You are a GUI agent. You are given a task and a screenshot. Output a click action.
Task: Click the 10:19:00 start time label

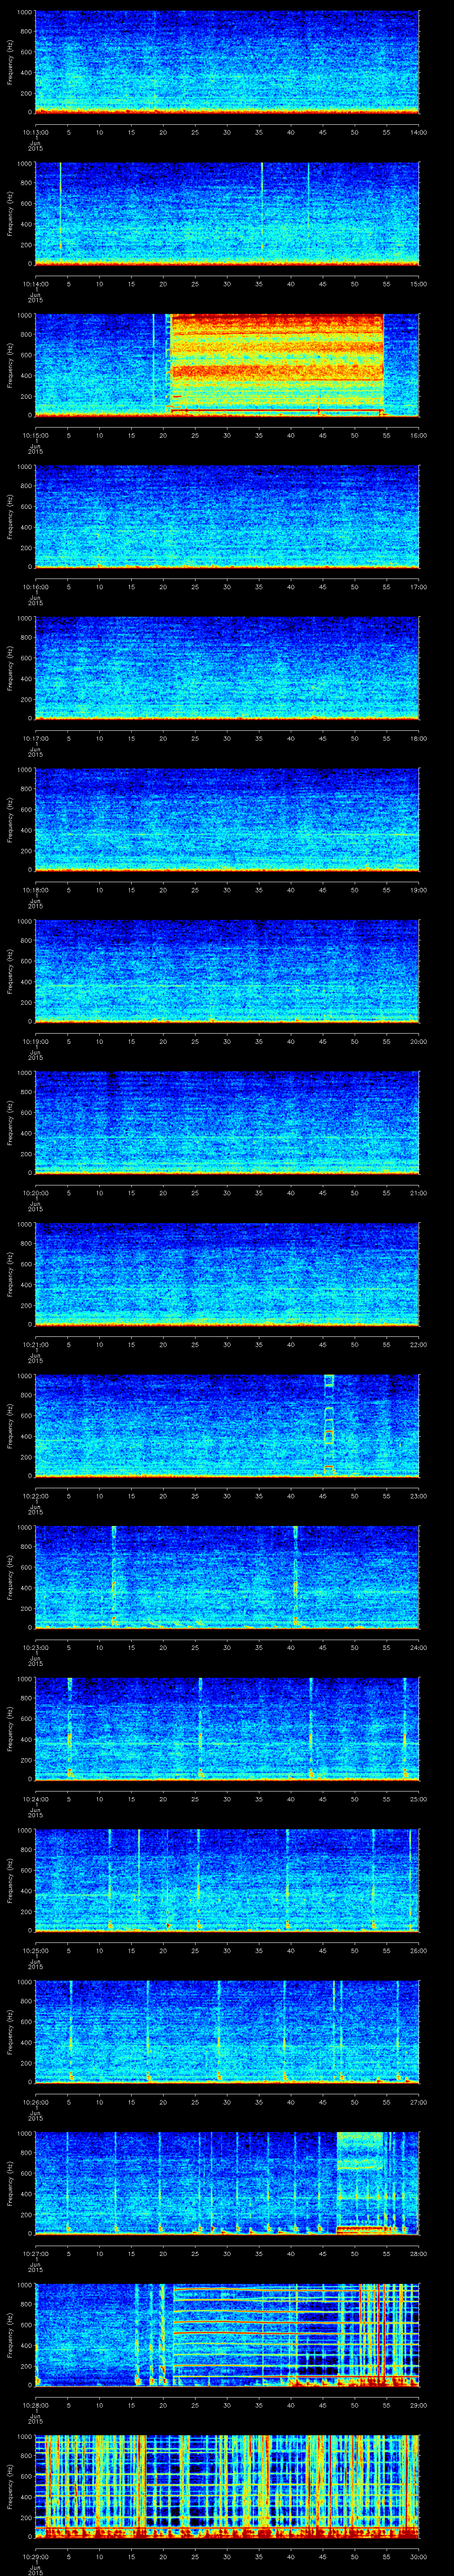35,1041
